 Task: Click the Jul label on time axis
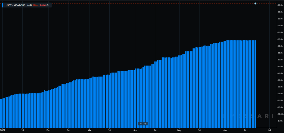[x=269, y=130]
